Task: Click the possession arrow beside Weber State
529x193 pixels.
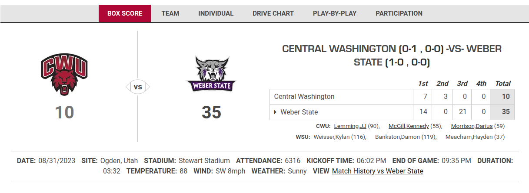Action: 275,112
